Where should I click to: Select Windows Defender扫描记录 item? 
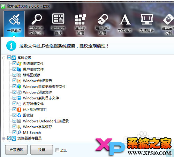(46, 121)
